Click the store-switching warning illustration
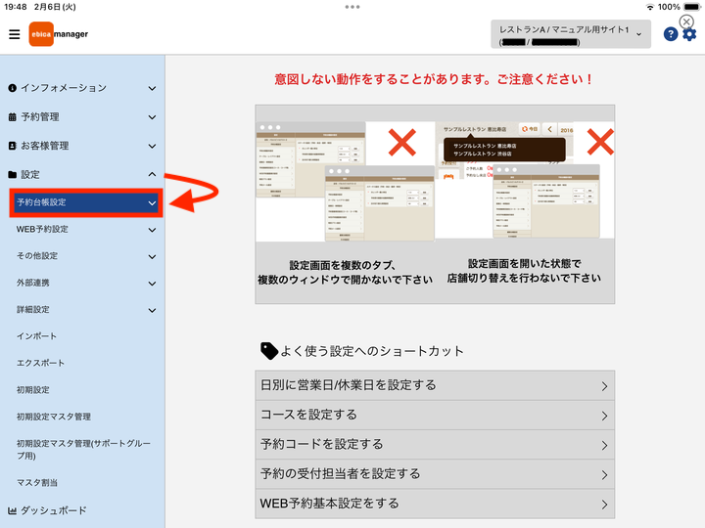705x528 pixels. click(525, 180)
